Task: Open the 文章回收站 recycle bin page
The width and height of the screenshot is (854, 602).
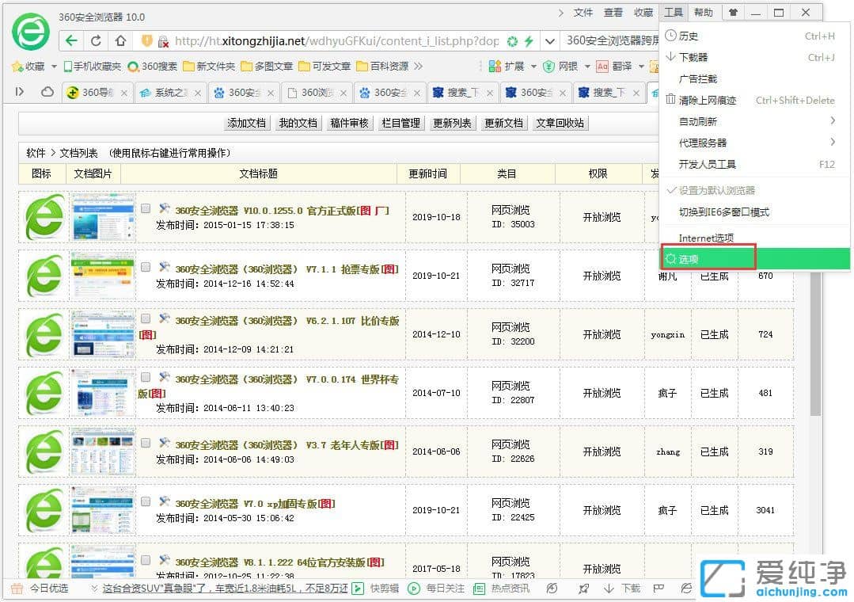Action: (560, 124)
